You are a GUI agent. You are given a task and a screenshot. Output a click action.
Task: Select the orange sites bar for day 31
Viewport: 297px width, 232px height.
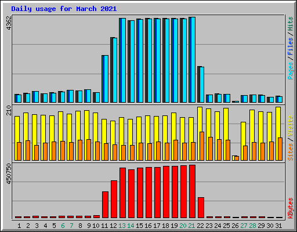coord(280,149)
